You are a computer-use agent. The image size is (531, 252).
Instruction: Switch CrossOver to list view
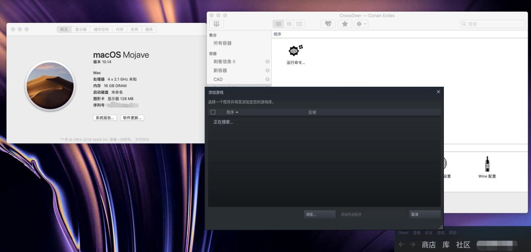289,24
